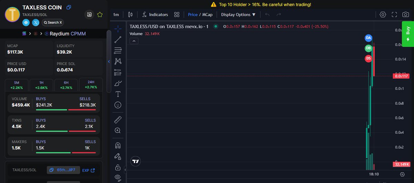This screenshot has width=414, height=183.
Task: Select the Text annotation tool
Action: (118, 94)
